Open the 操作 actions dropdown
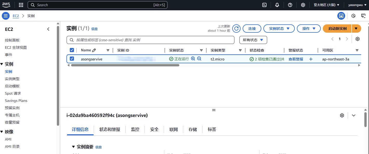The height and width of the screenshot is (154, 369). tap(309, 29)
